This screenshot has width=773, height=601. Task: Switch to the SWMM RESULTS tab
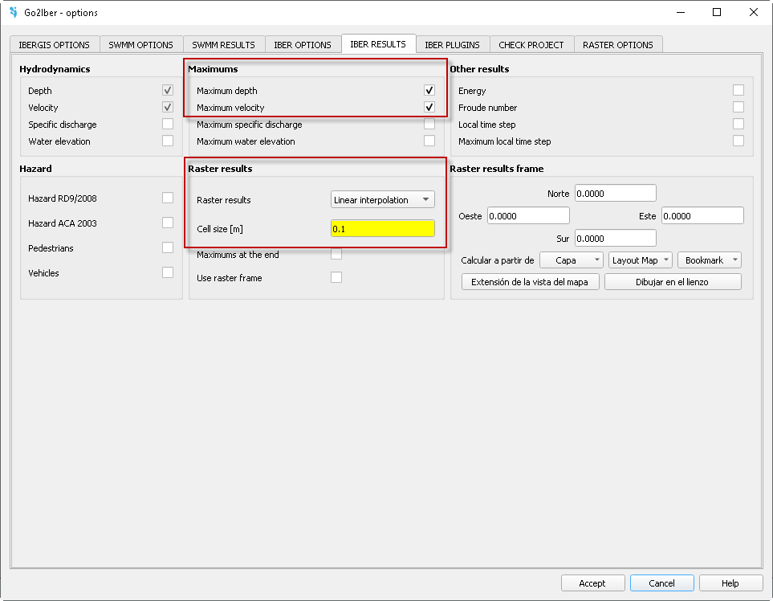click(x=223, y=45)
